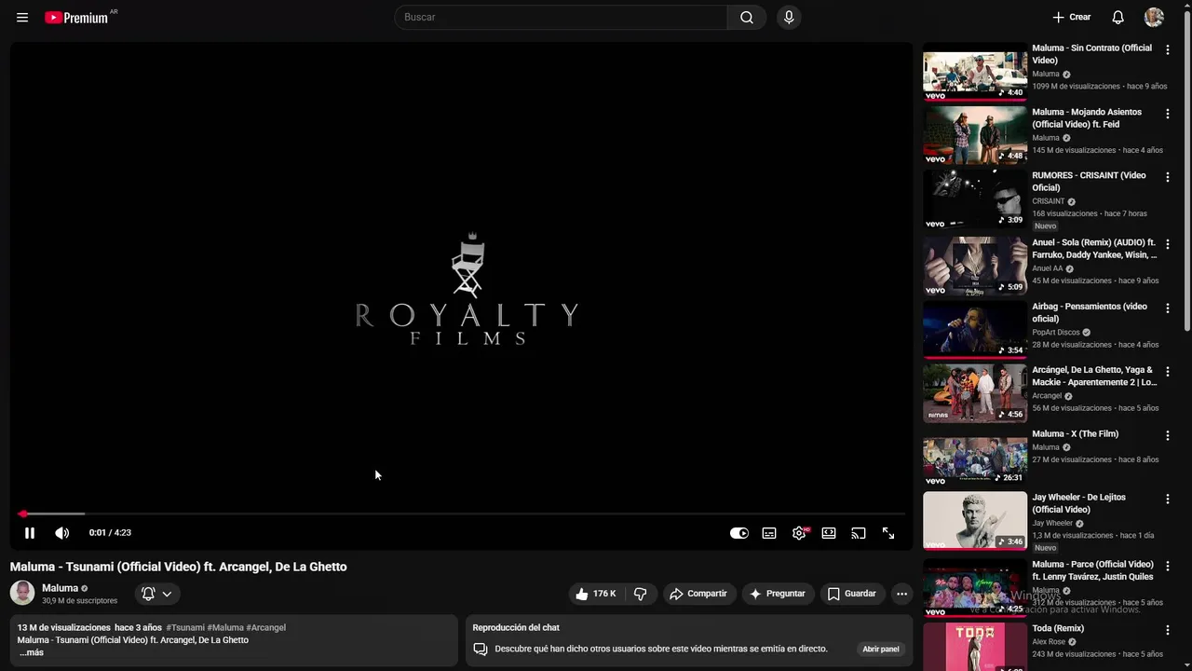1192x671 pixels.
Task: Open Toda (Remix) video title
Action: (x=1058, y=628)
